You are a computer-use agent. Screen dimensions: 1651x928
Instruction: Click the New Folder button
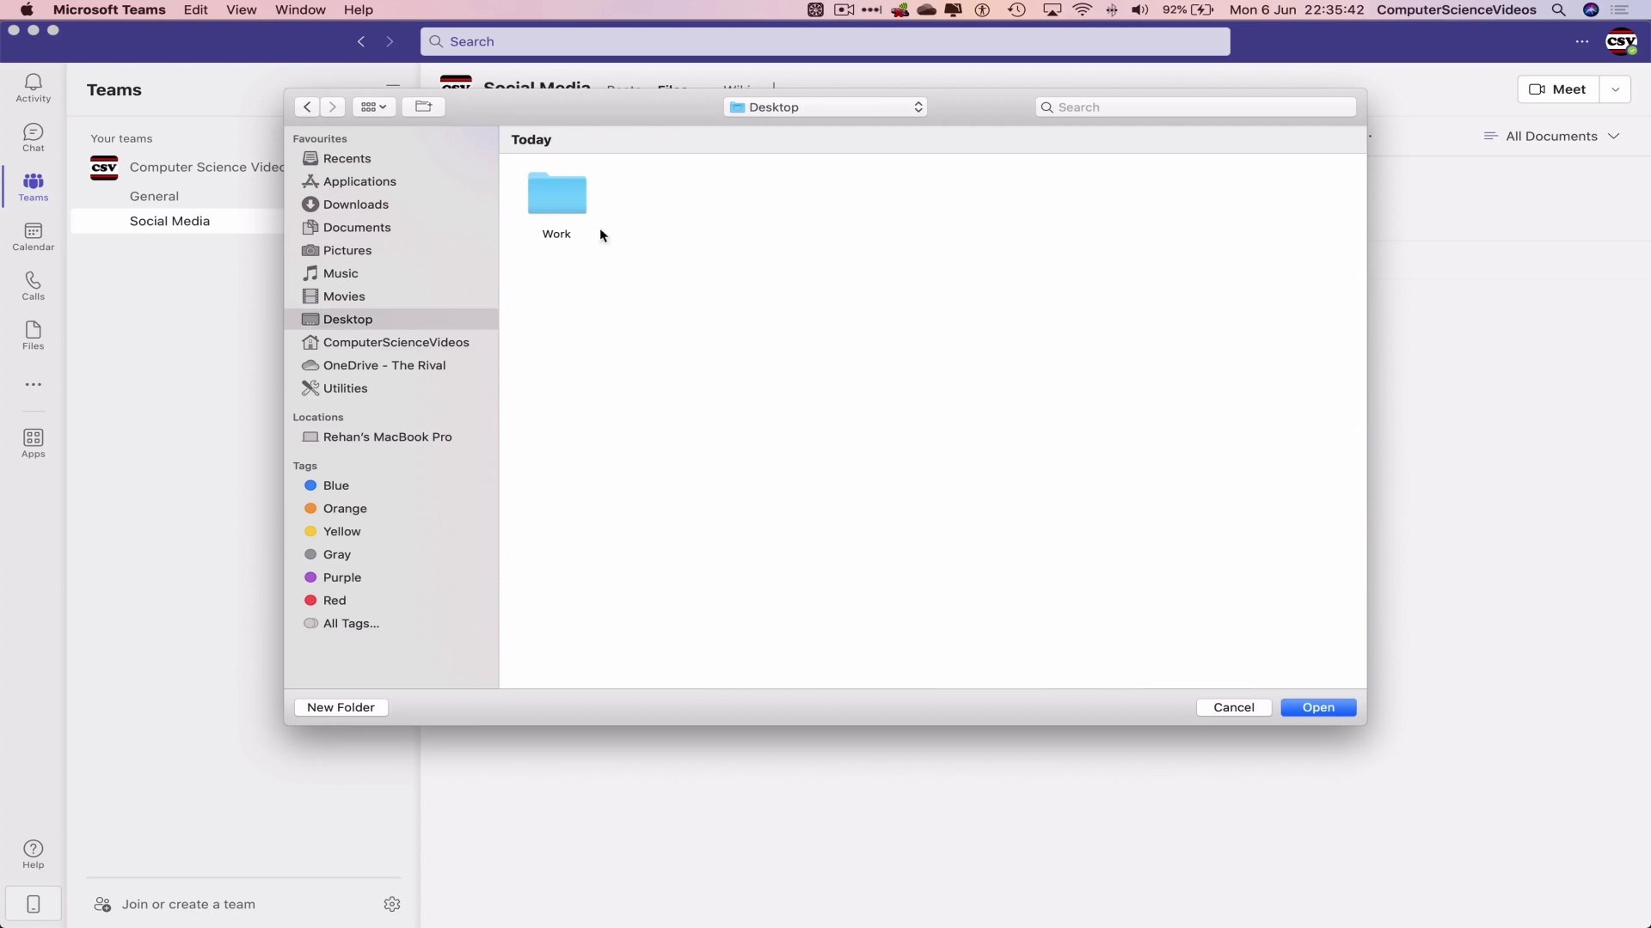[x=341, y=707]
